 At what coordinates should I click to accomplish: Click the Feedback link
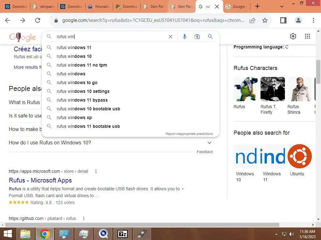tap(205, 152)
